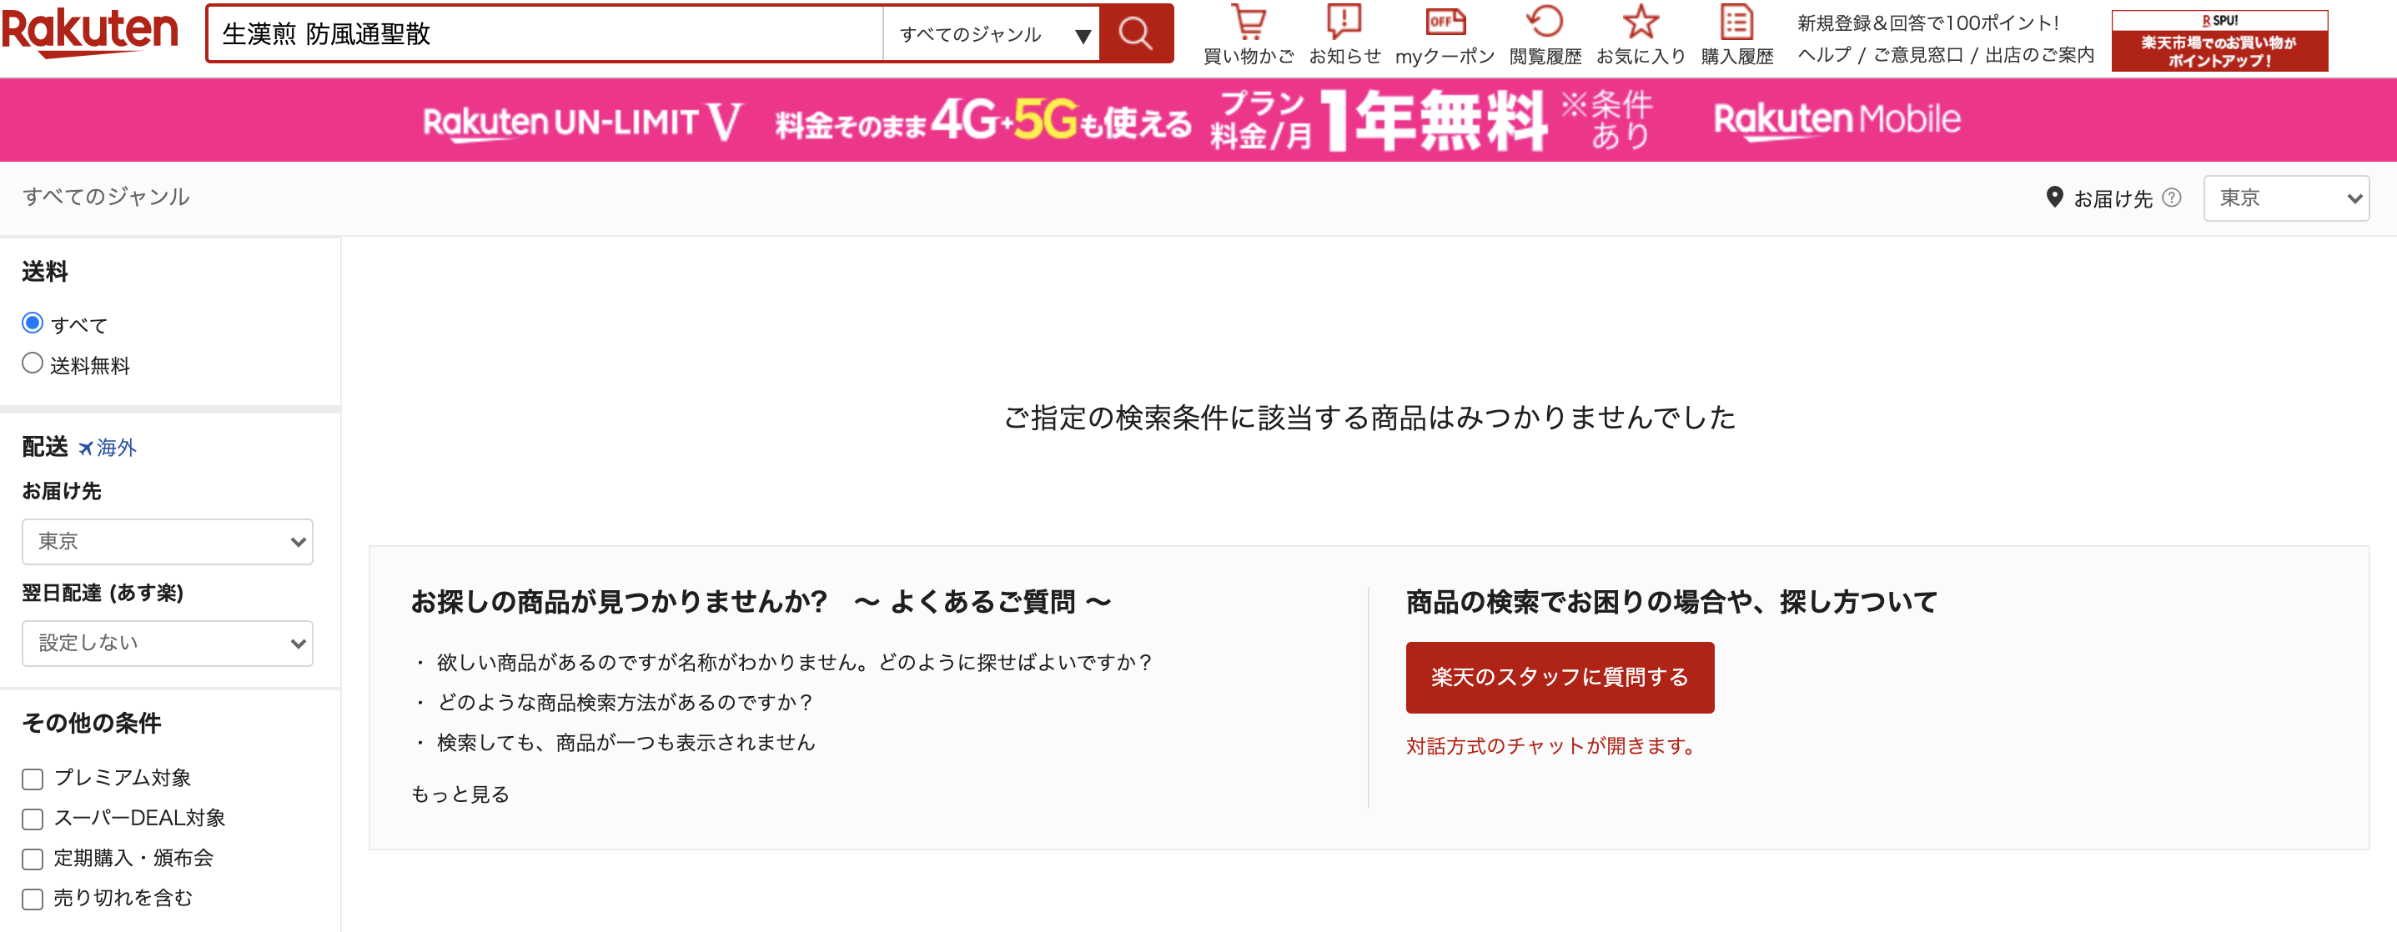Click 楽天のスタッフに質問する button

pos(1560,677)
